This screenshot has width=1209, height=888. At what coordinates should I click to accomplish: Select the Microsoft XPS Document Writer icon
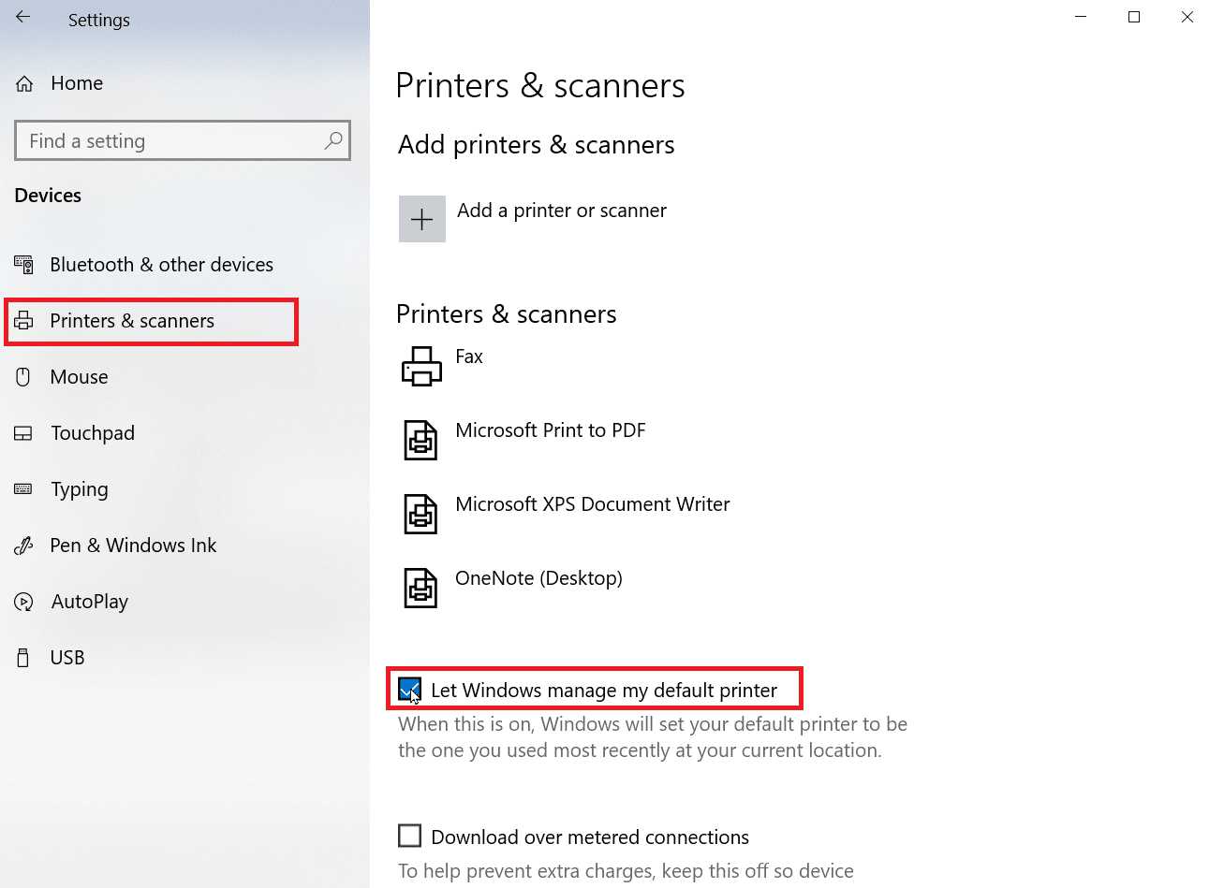click(x=420, y=514)
